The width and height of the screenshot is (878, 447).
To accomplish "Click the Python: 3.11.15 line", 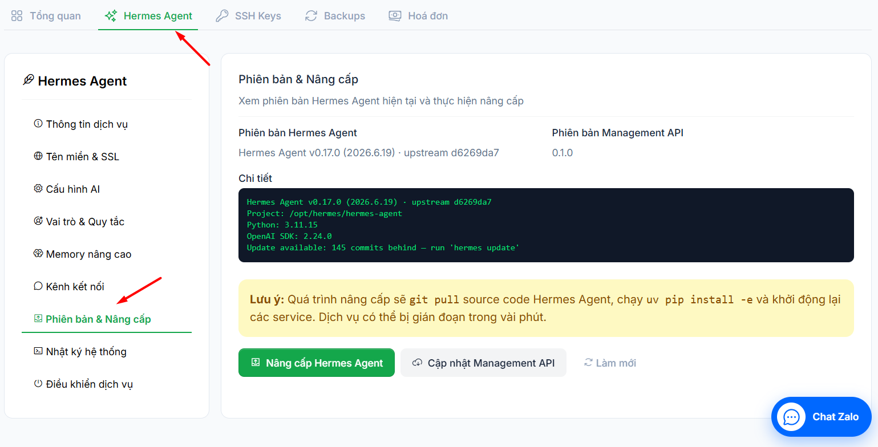I will coord(282,225).
